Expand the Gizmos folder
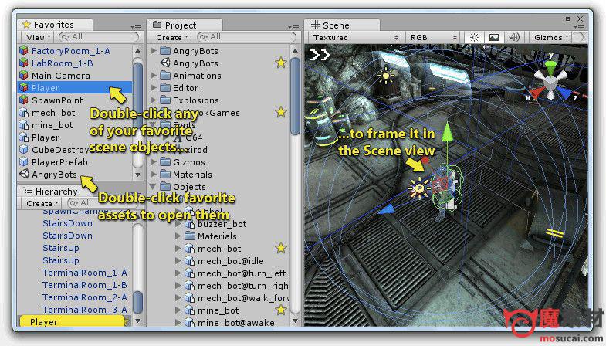This screenshot has width=606, height=346. [154, 162]
